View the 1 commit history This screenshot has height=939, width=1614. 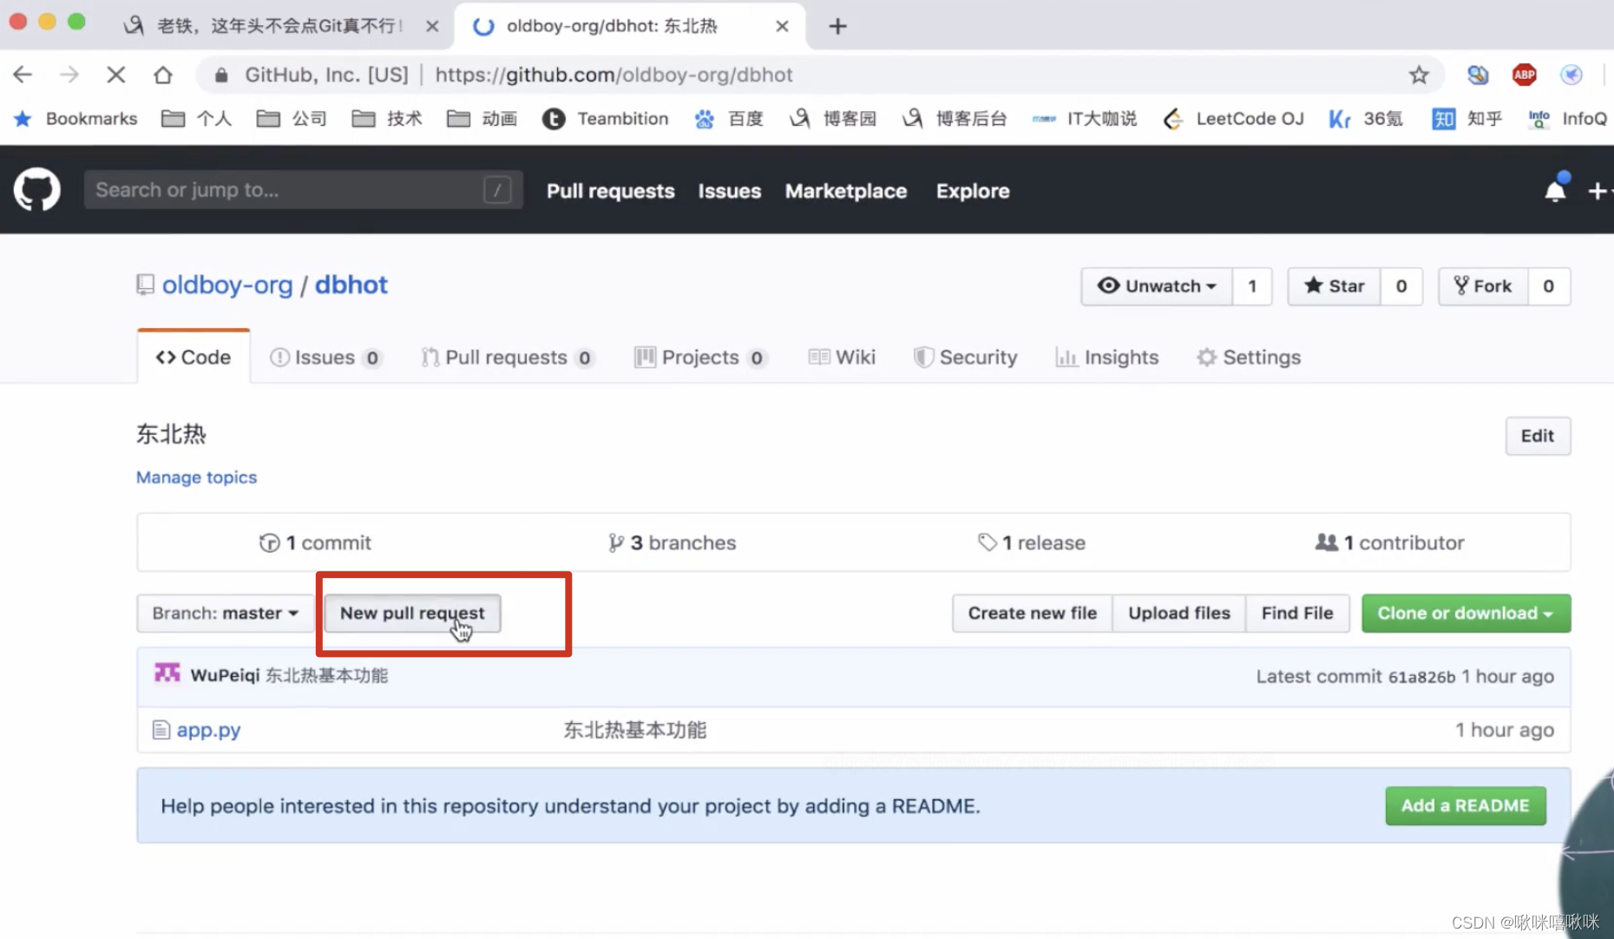point(316,542)
